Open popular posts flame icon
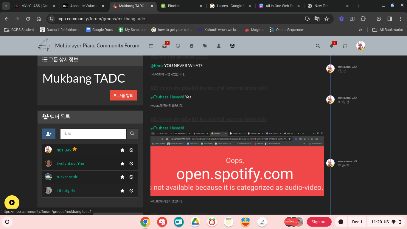The image size is (407, 229). tap(192, 46)
